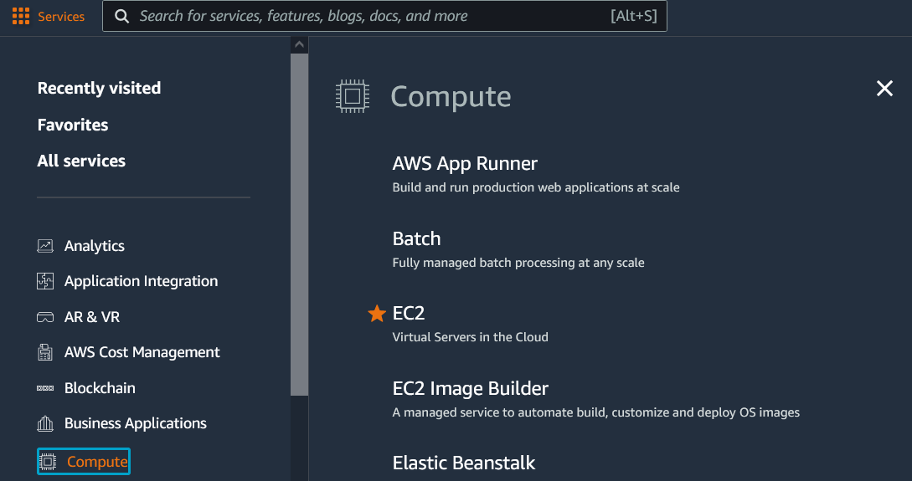This screenshot has width=912, height=481.
Task: Click the Blockchain chain icon
Action: coord(45,388)
